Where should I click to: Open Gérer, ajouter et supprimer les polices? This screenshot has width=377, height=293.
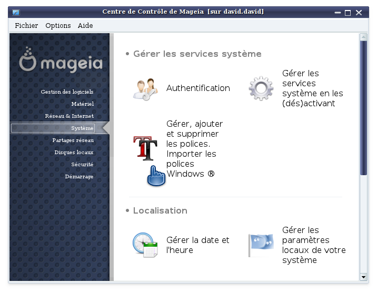click(194, 149)
